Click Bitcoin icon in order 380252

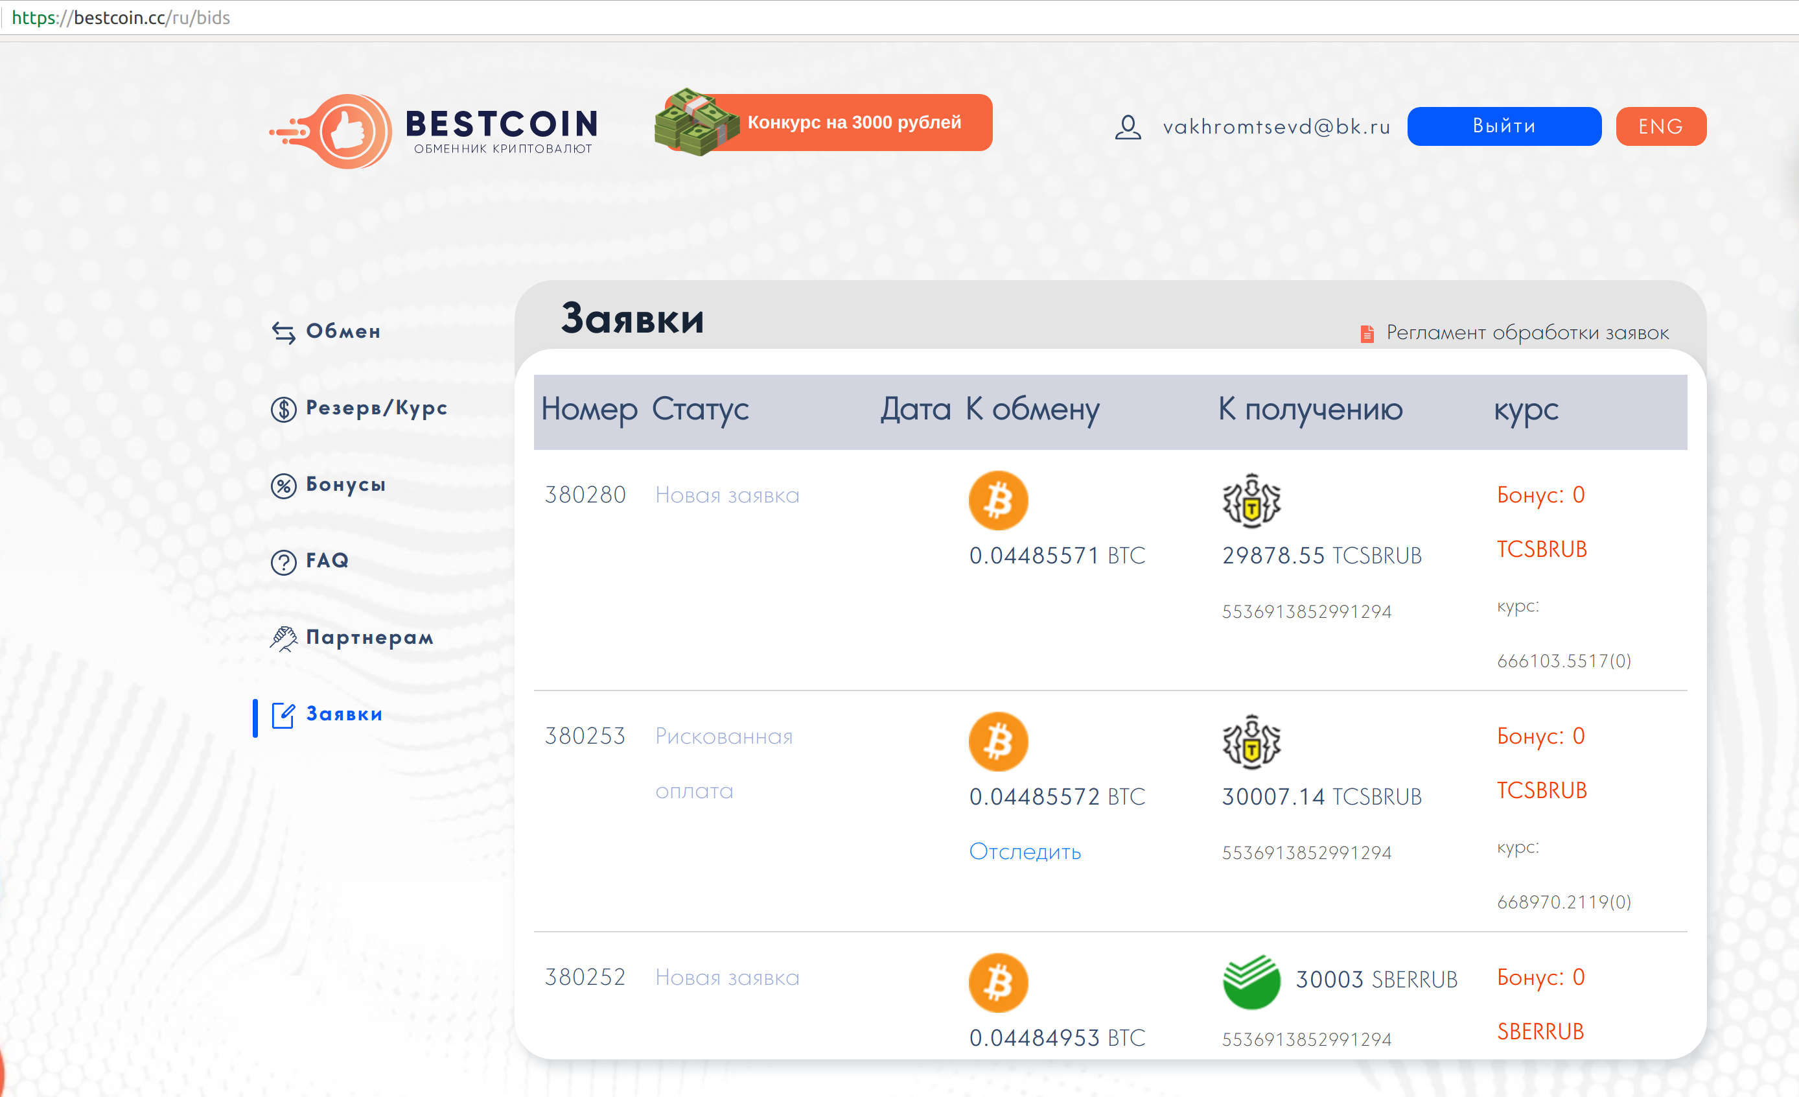(997, 982)
